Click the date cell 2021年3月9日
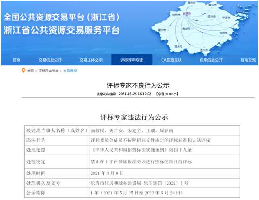259x200 pixels. [x=164, y=174]
